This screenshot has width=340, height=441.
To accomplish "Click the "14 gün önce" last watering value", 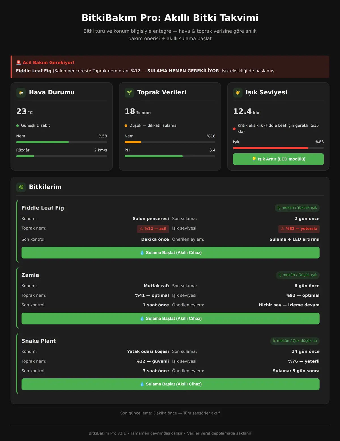I will tap(305, 351).
